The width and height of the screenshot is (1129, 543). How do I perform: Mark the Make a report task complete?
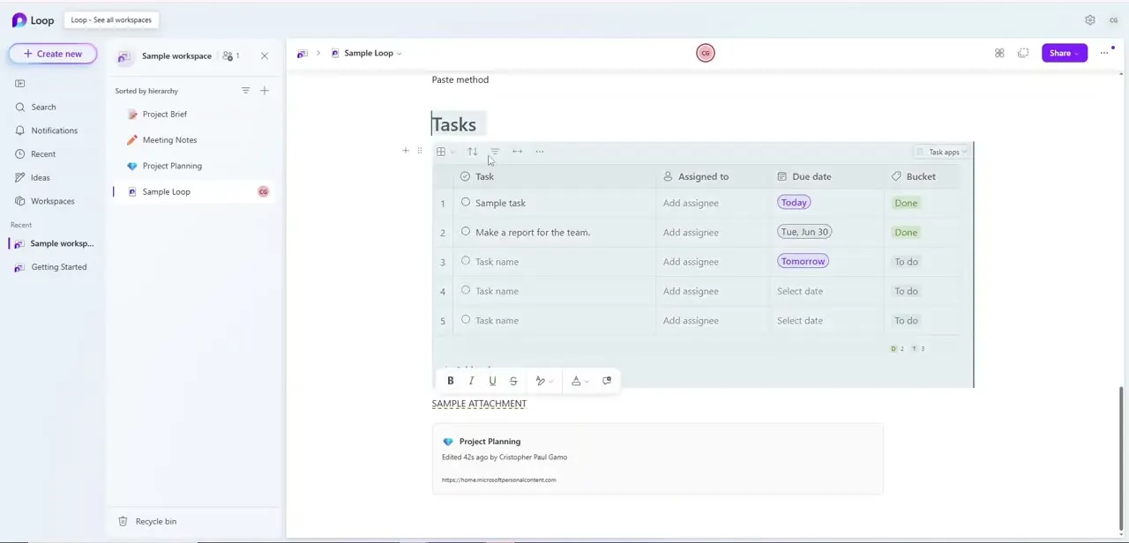(466, 232)
